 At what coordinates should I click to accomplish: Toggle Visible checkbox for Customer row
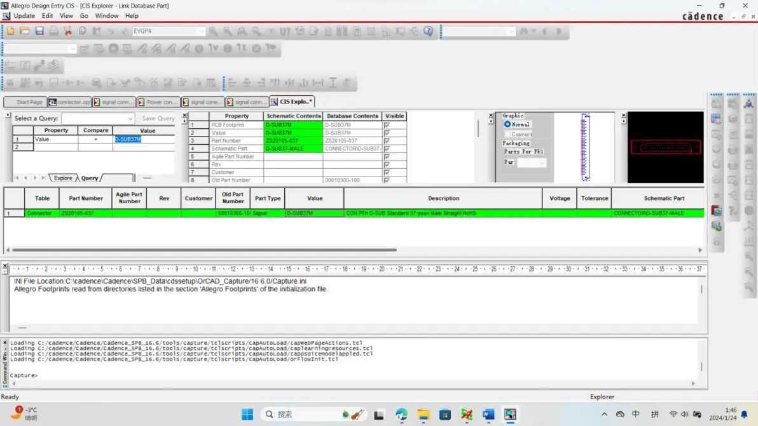click(x=387, y=172)
